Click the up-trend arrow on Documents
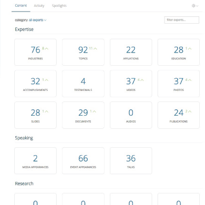 click(94, 111)
